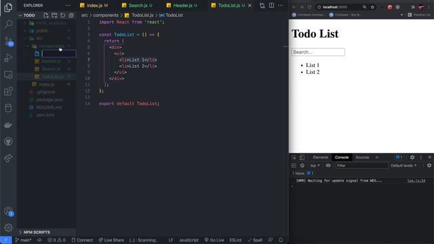Screen dimensions: 434x244
Task: Open the Live Share view in activity bar
Action: click(8, 158)
